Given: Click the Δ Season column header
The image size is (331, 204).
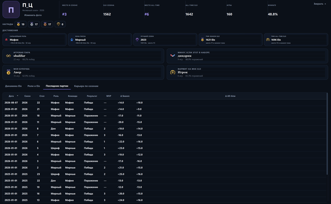Looking at the screenshot, I should coord(125,96).
